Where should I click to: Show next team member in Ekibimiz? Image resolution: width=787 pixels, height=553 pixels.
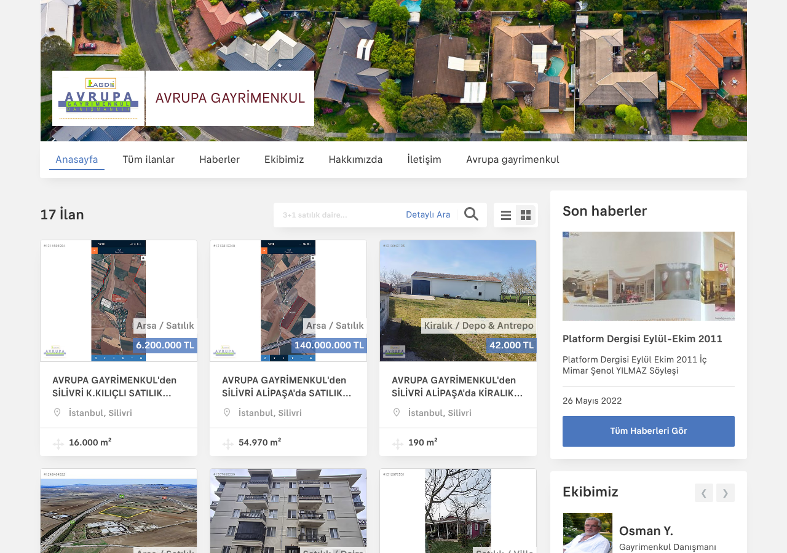(x=726, y=493)
